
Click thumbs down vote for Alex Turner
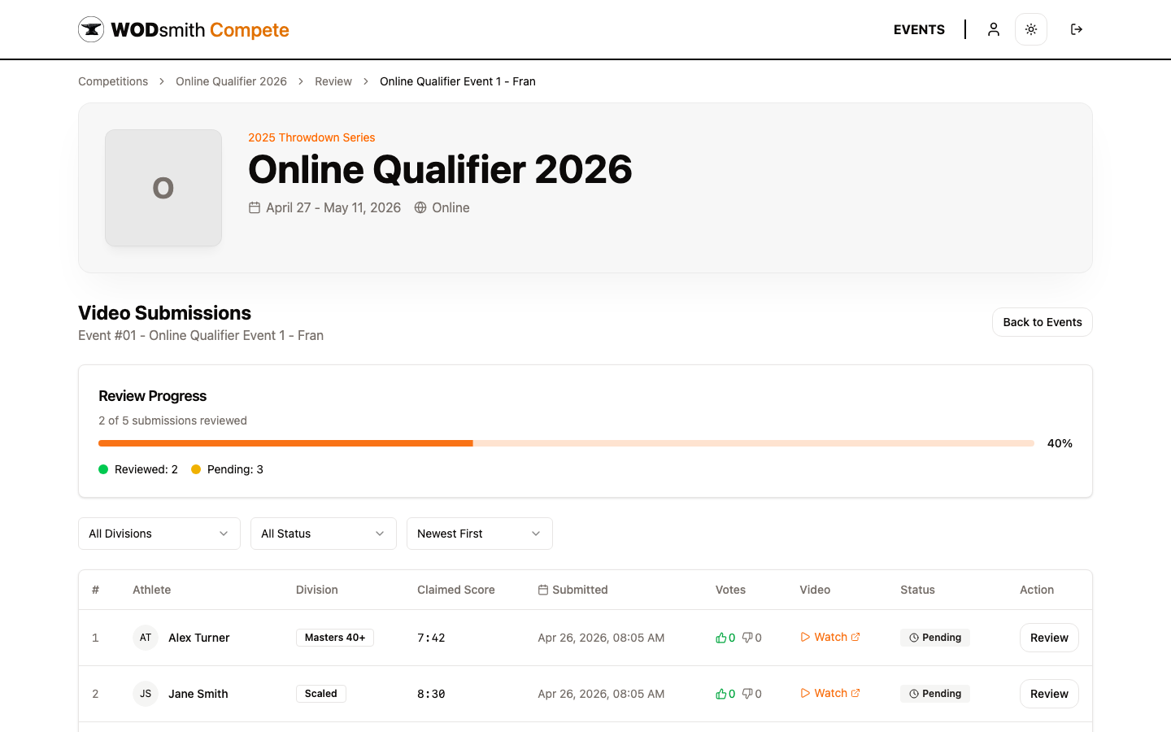tap(751, 638)
